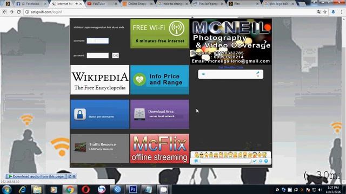
Task: Click the browser Back arrow
Action: click(x=5, y=12)
